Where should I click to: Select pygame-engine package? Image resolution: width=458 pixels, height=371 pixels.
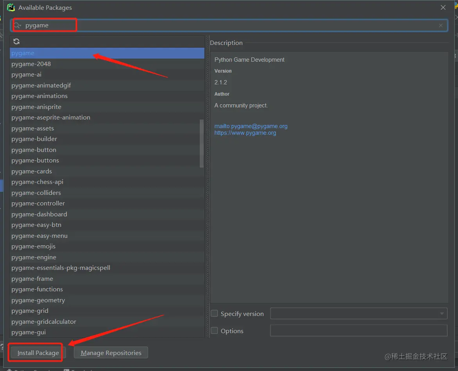point(107,257)
